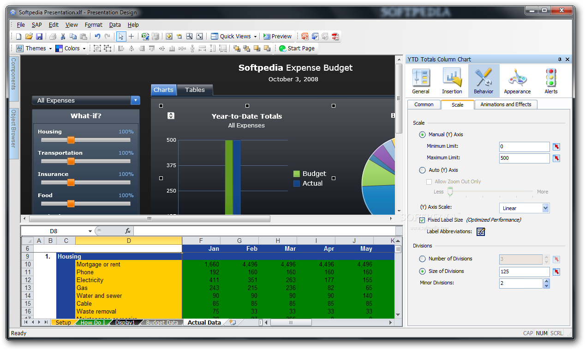Screen dimensions: 585x350
Task: Click the Open folder icon
Action: tap(29, 36)
